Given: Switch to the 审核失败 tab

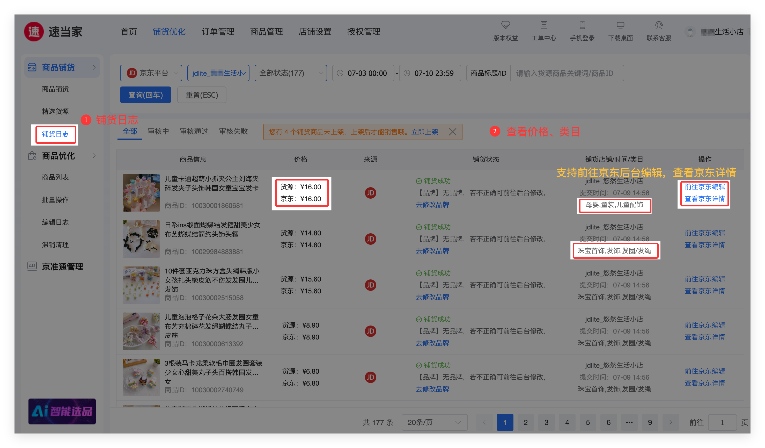Looking at the screenshot, I should [233, 131].
